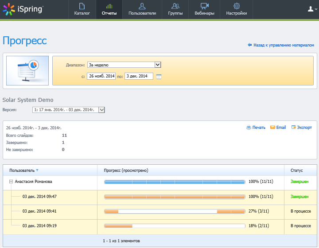Image resolution: width=319 pixels, height=248 pixels.
Task: Open the user account menu
Action: (312, 9)
